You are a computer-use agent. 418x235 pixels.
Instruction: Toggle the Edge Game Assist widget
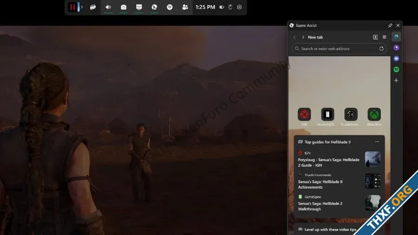click(154, 7)
